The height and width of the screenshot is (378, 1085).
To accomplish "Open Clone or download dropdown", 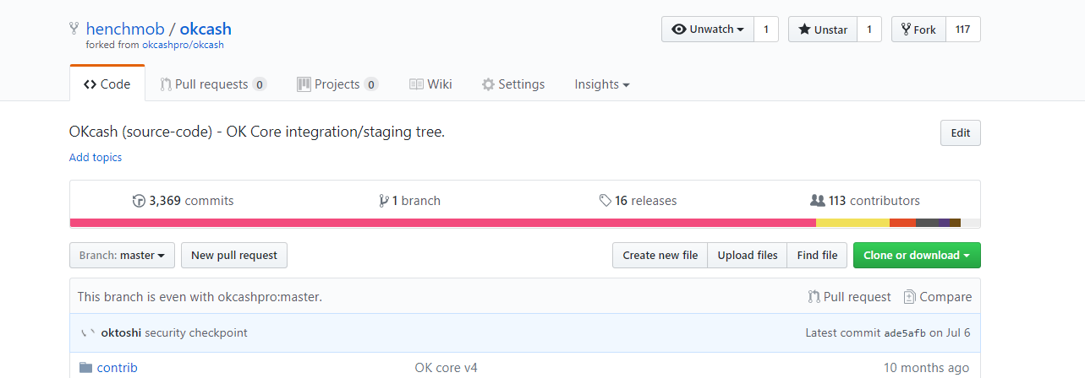I will [917, 256].
